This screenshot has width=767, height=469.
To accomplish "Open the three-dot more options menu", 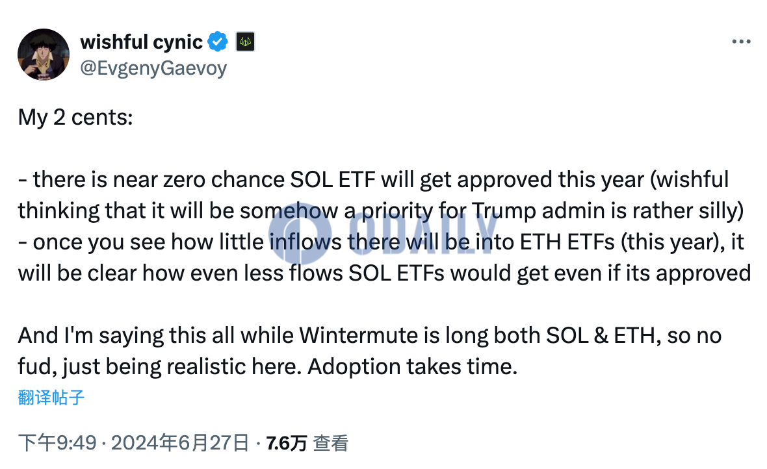I will click(741, 42).
